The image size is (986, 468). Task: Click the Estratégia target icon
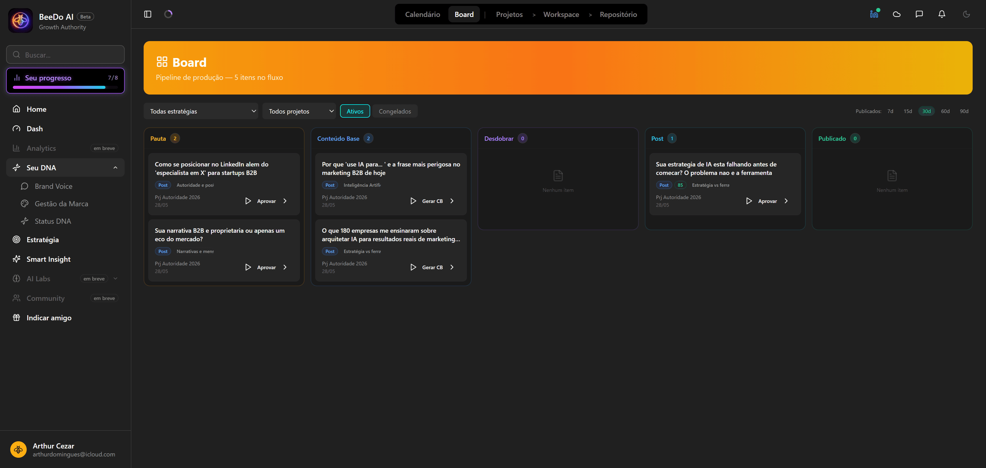pos(16,240)
